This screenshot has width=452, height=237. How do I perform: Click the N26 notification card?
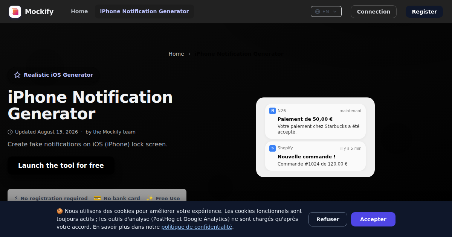[315, 121]
